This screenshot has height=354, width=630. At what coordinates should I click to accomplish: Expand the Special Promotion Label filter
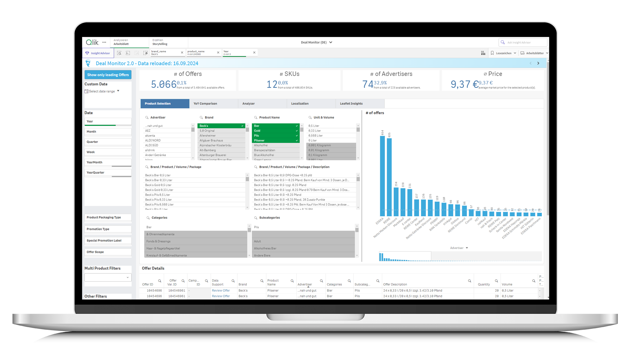[x=108, y=241]
